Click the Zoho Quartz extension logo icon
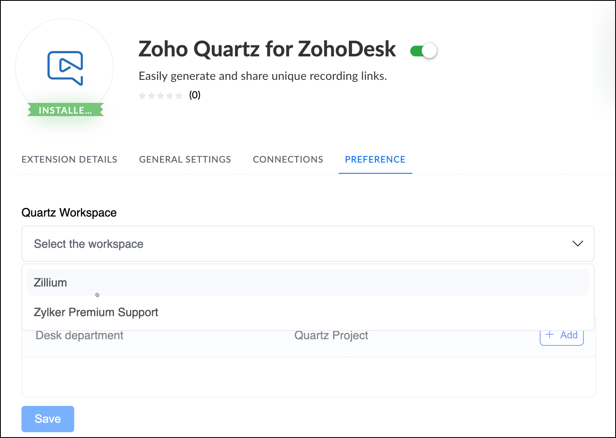The height and width of the screenshot is (438, 616). coord(65,68)
